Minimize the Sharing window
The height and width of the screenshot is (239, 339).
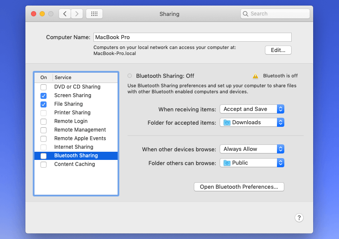[42, 14]
